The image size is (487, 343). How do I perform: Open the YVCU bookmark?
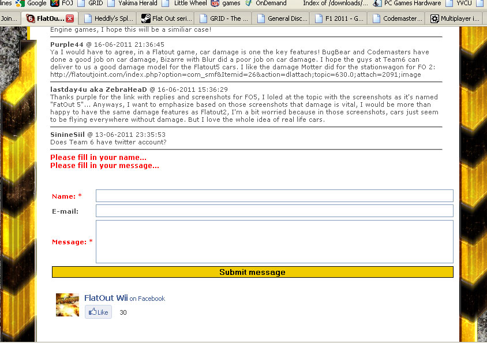(459, 3)
